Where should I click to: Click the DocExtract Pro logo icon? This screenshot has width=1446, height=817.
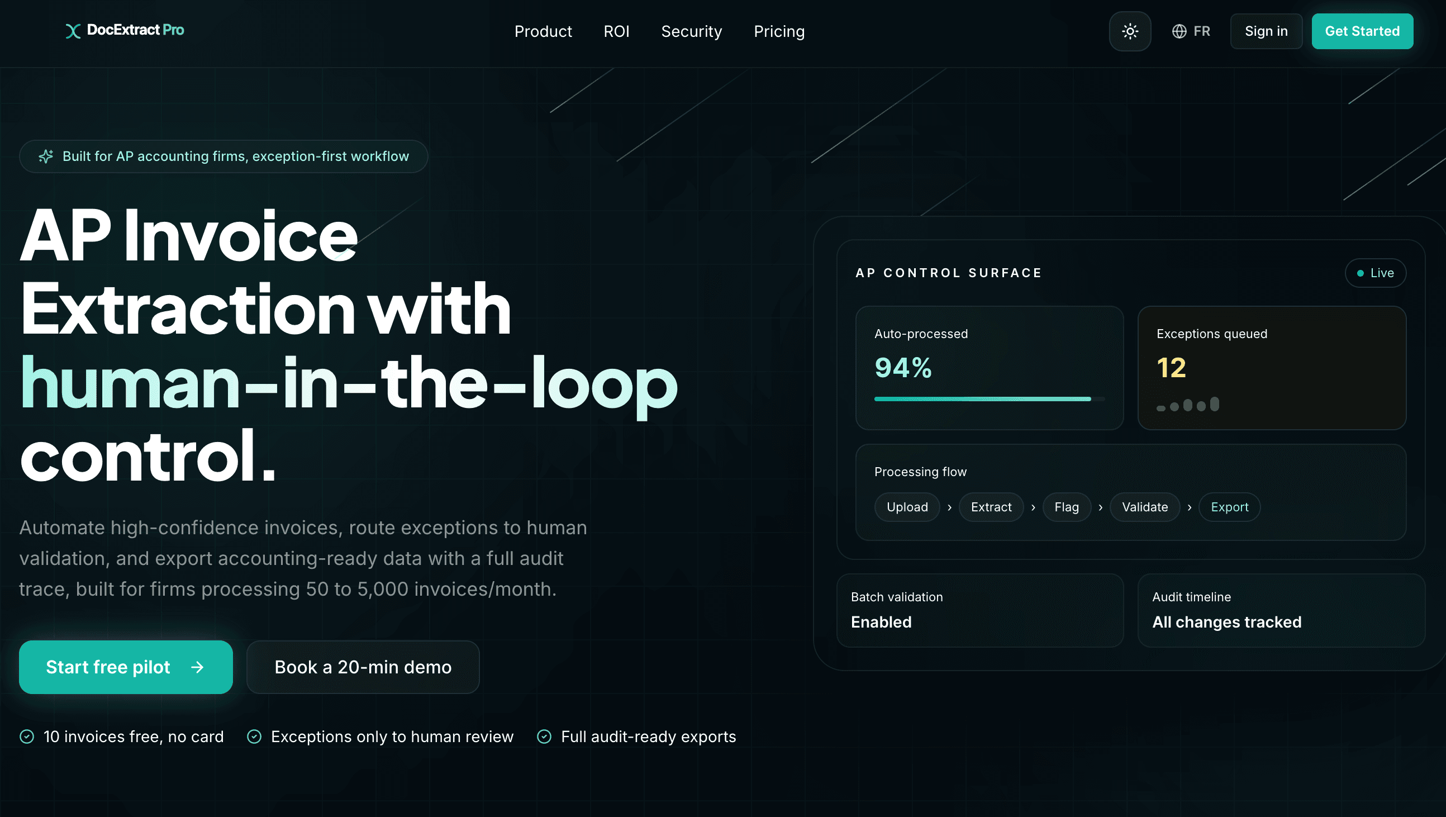pos(73,31)
